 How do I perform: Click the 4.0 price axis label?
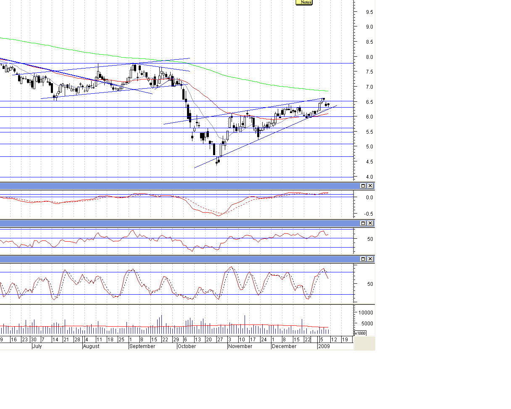(369, 177)
